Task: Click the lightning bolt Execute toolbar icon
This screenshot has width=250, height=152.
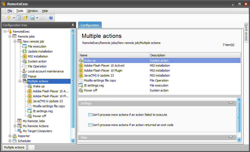Action: (x=9, y=18)
